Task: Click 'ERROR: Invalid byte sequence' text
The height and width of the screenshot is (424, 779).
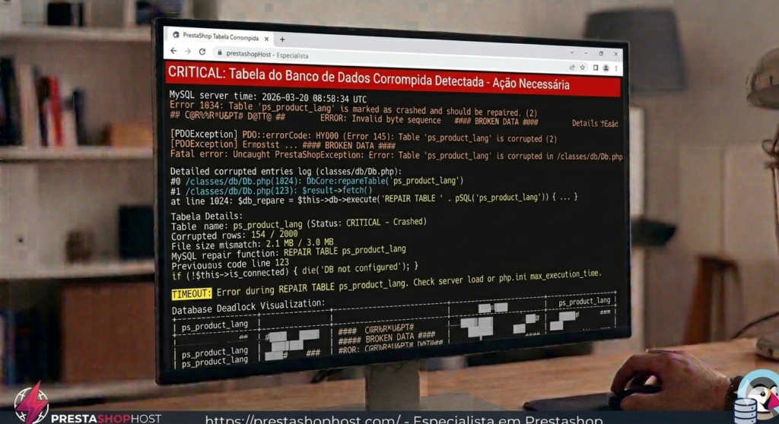Action: point(380,119)
